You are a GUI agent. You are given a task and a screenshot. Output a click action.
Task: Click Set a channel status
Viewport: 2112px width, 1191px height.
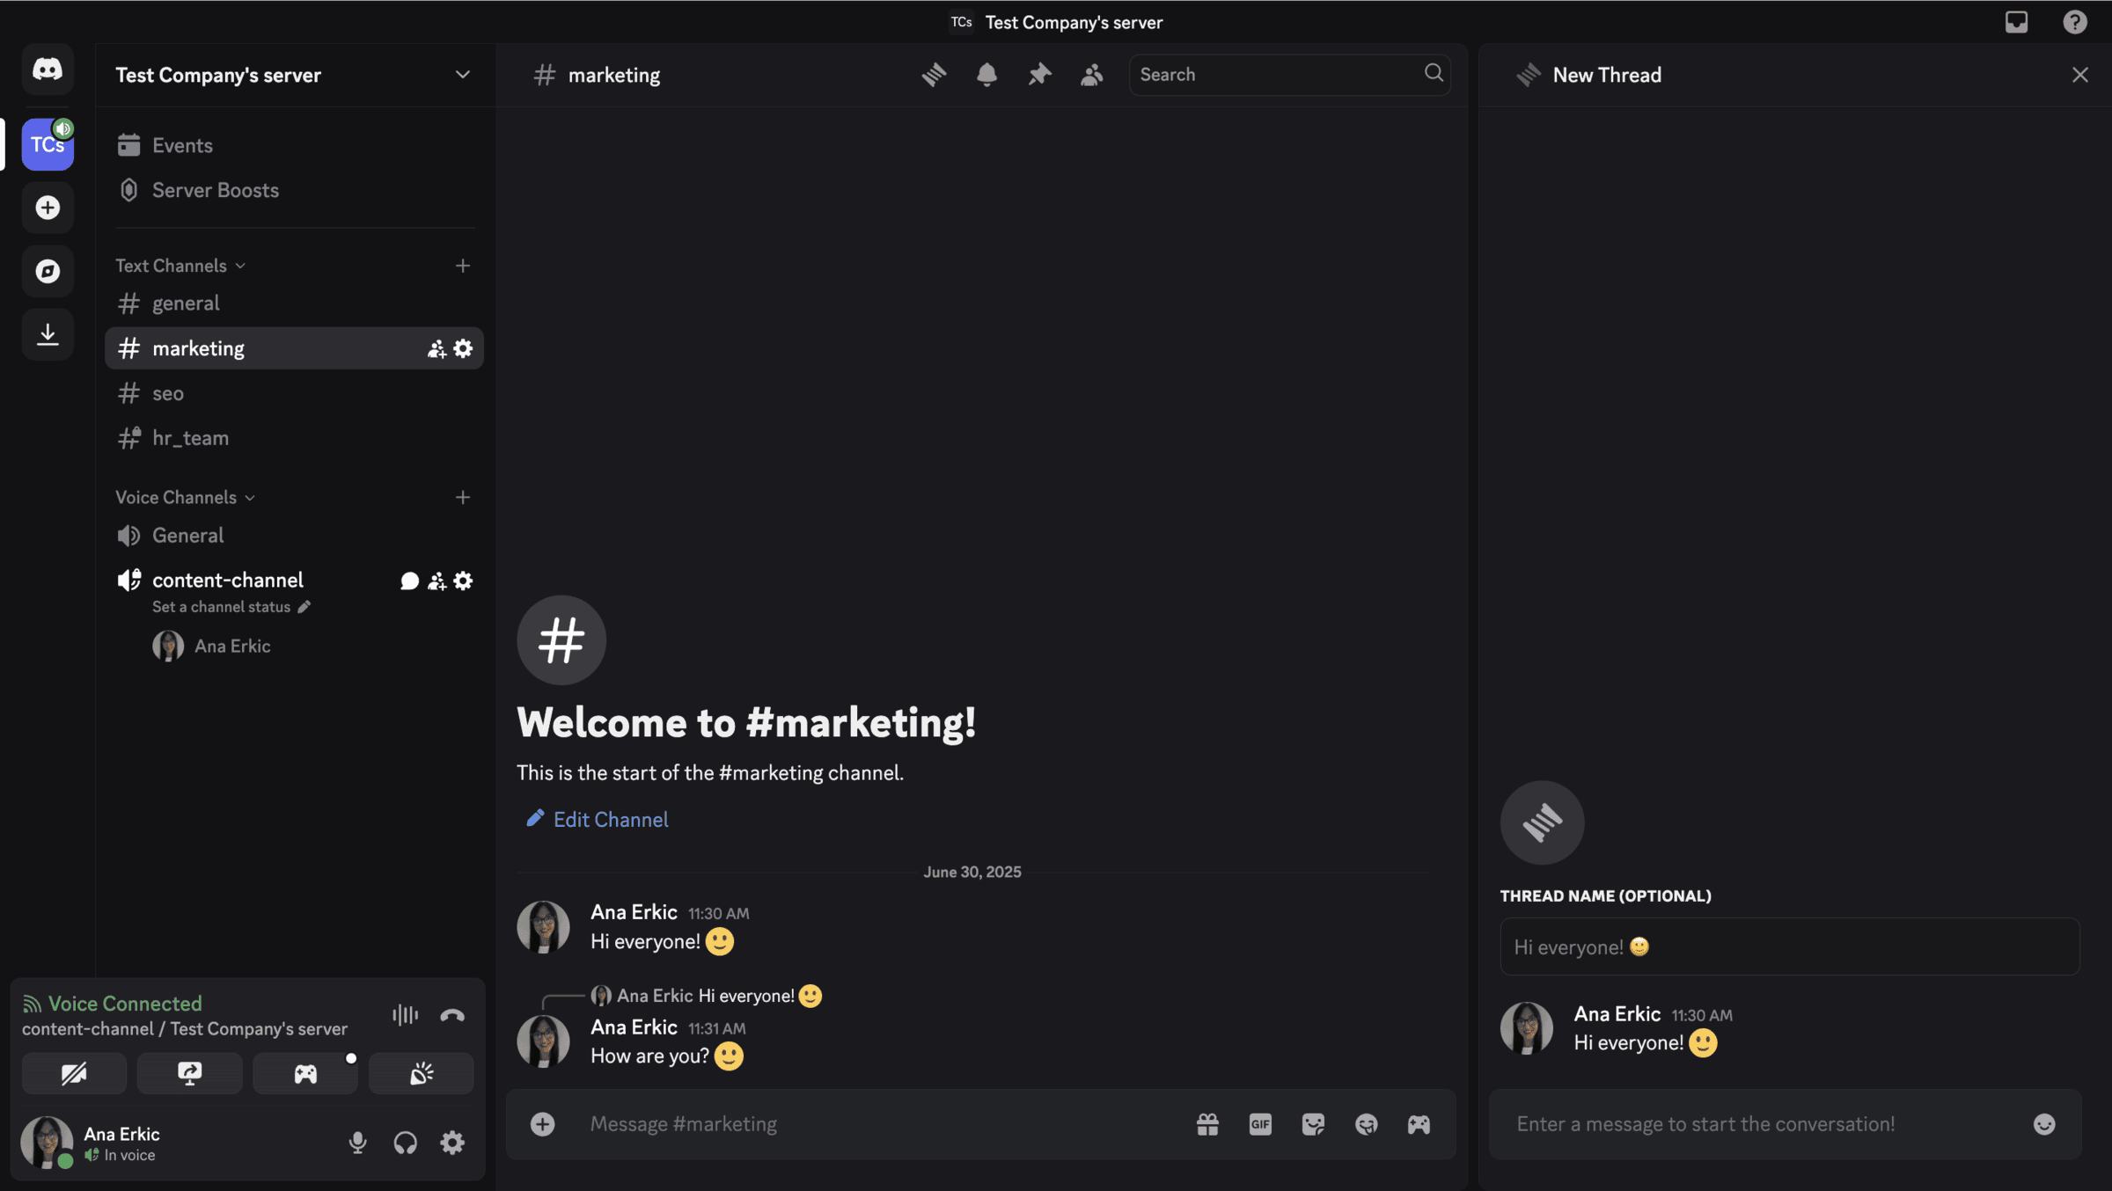(221, 607)
